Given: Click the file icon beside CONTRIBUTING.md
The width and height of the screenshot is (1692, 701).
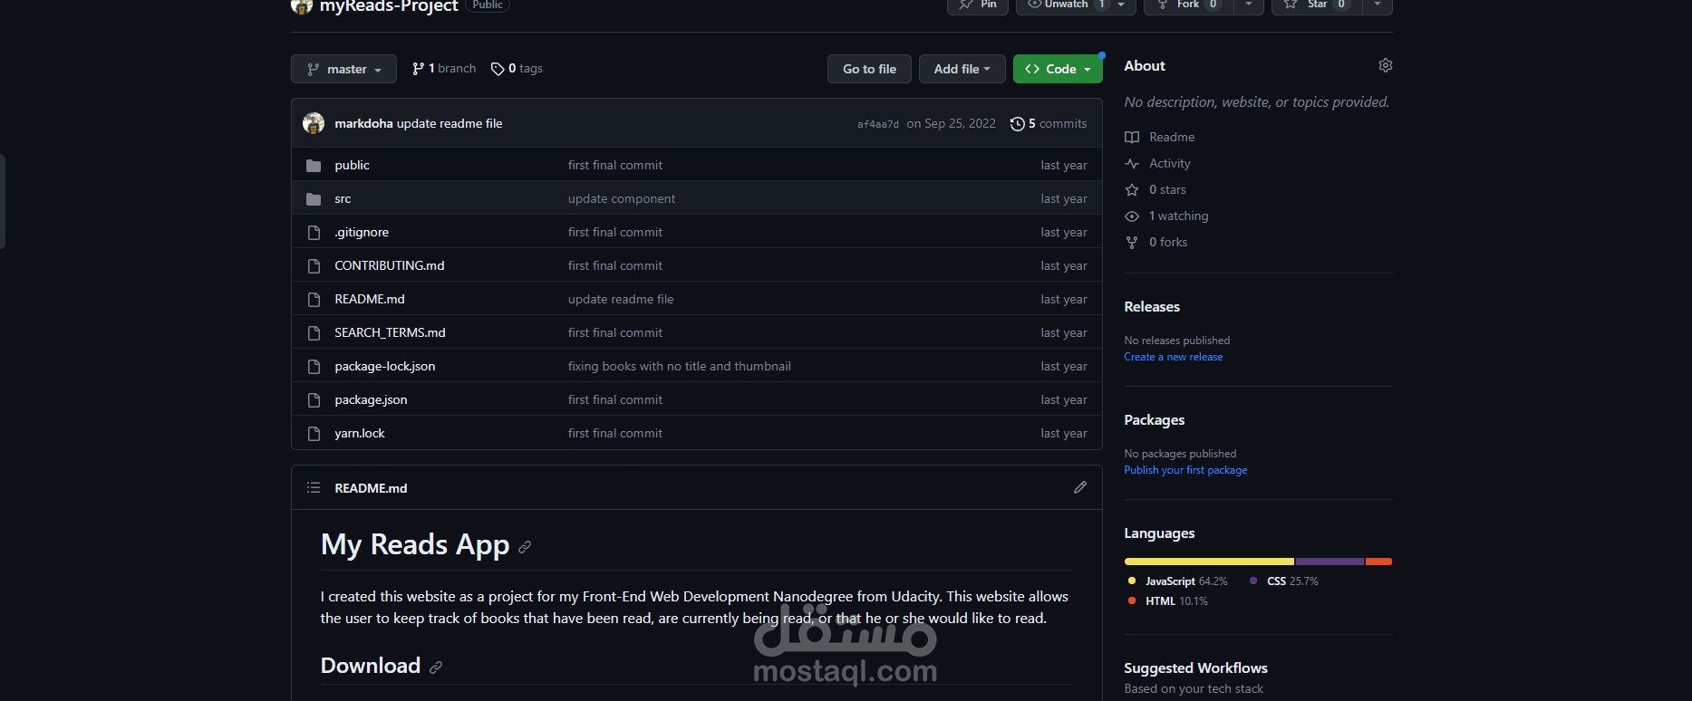Looking at the screenshot, I should pyautogui.click(x=314, y=266).
